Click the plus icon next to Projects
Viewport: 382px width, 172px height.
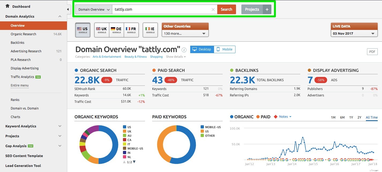(x=267, y=9)
